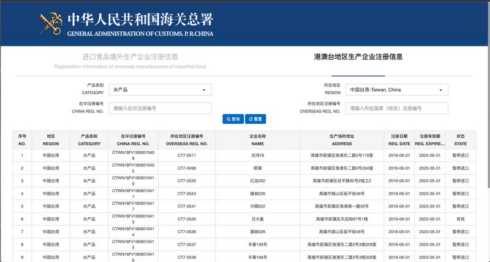
Task: Select overseas reg. number CT7-0537
Action: point(187,244)
